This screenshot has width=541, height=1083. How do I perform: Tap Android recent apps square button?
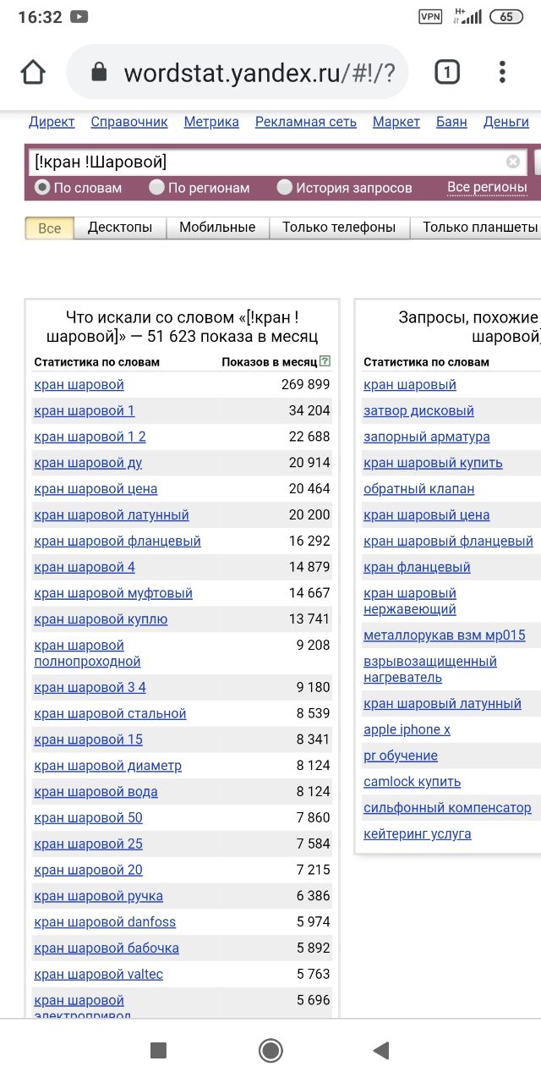tap(158, 1051)
